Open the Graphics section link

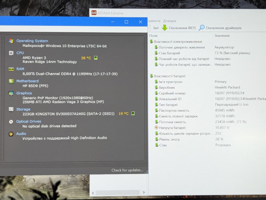click(x=24, y=93)
